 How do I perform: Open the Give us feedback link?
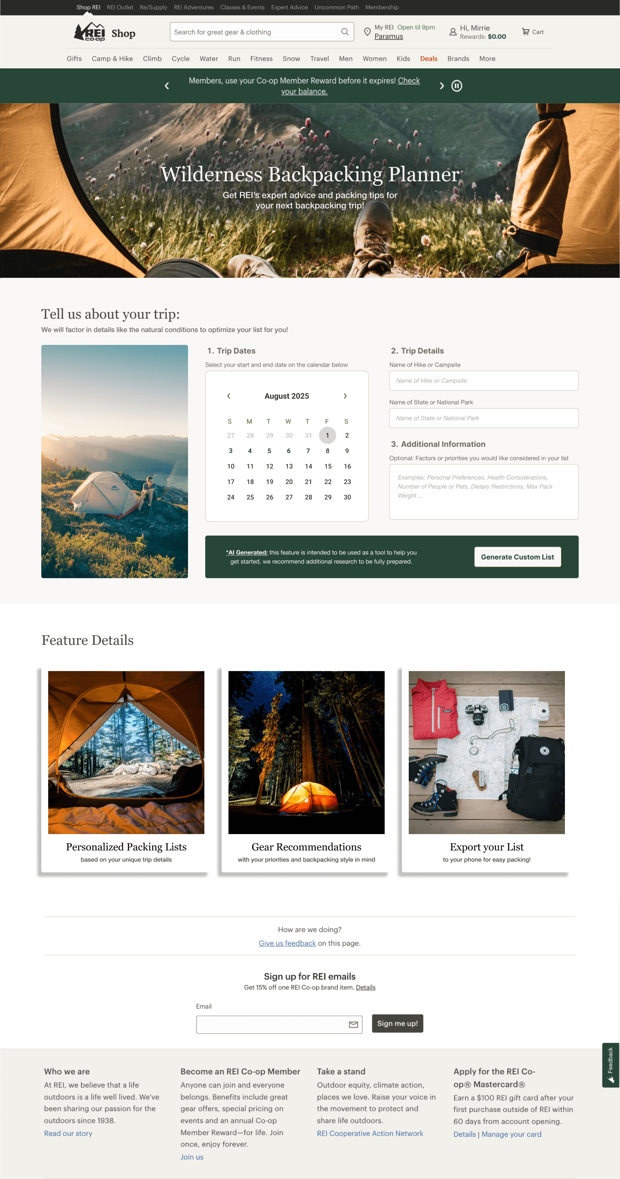287,943
